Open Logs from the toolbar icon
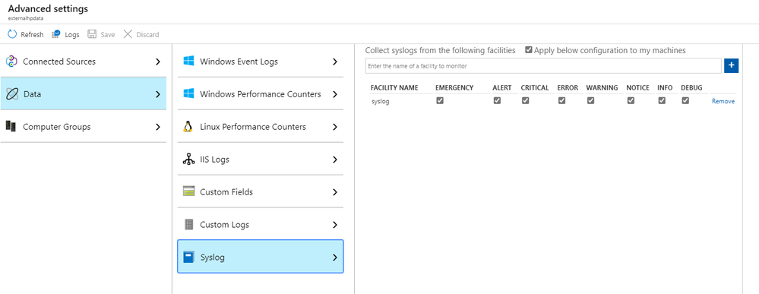This screenshot has height=294, width=759. click(x=55, y=34)
